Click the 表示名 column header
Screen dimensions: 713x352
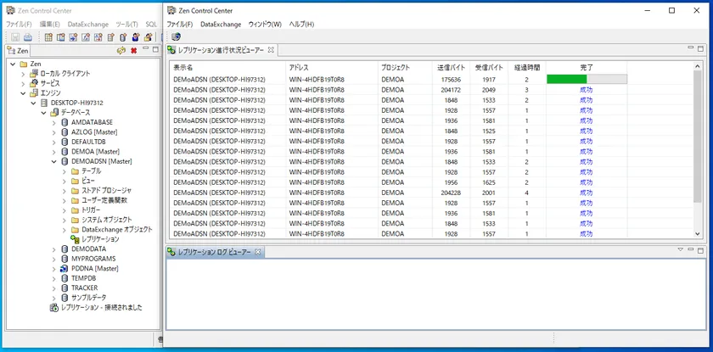pos(183,66)
